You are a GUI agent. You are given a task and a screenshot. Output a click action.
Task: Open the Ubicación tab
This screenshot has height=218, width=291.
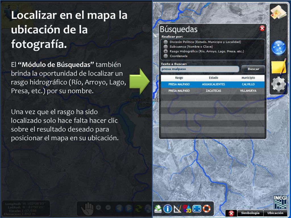275,213
